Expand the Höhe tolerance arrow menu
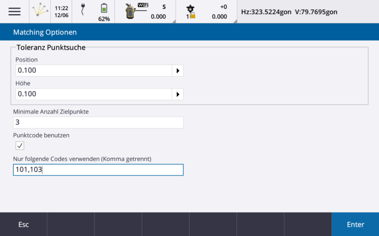This screenshot has width=379, height=236. [177, 94]
